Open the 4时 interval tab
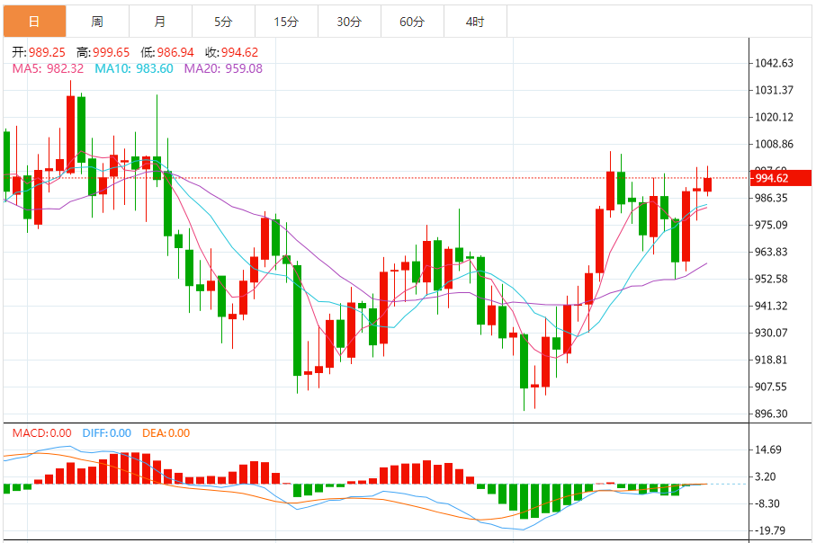 475,22
